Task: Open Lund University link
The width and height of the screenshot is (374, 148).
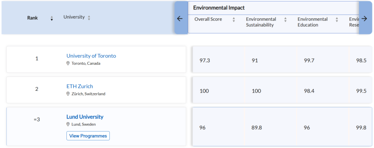Action: pyautogui.click(x=85, y=117)
